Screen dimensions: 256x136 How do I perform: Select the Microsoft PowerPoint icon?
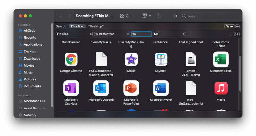[x=131, y=88]
